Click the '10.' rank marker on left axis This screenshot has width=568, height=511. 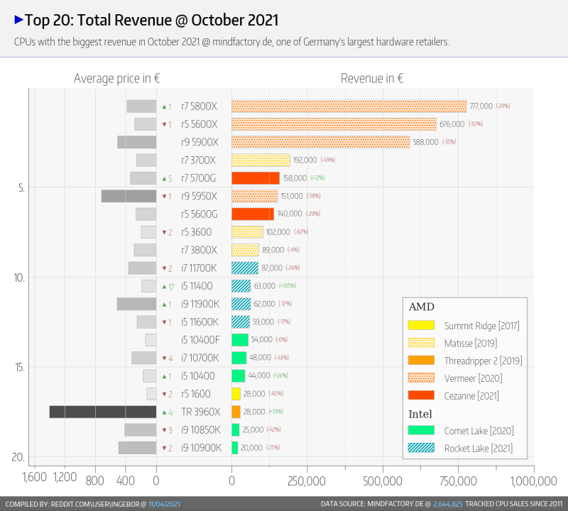tap(19, 278)
